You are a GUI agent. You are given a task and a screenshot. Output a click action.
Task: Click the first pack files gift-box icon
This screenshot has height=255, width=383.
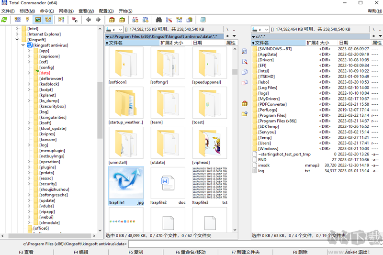tap(112, 20)
